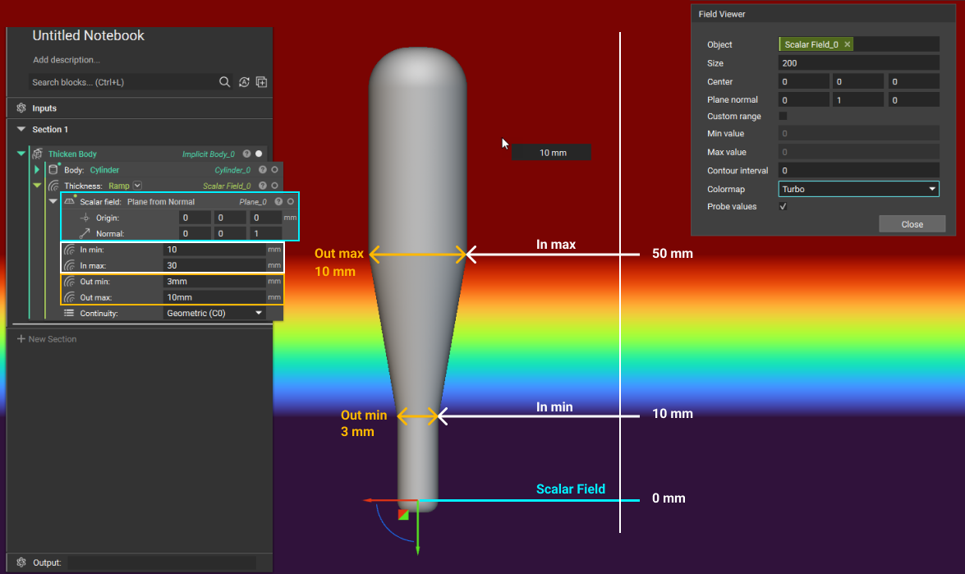The width and height of the screenshot is (965, 574).
Task: Click the Output field
Action: (x=162, y=563)
